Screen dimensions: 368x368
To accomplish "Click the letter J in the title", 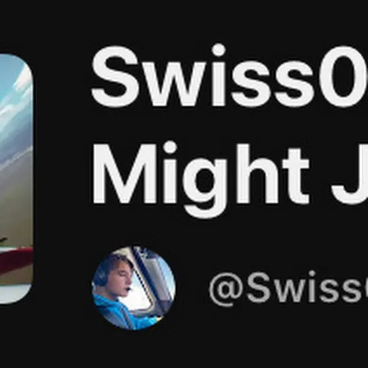I will click(x=350, y=176).
